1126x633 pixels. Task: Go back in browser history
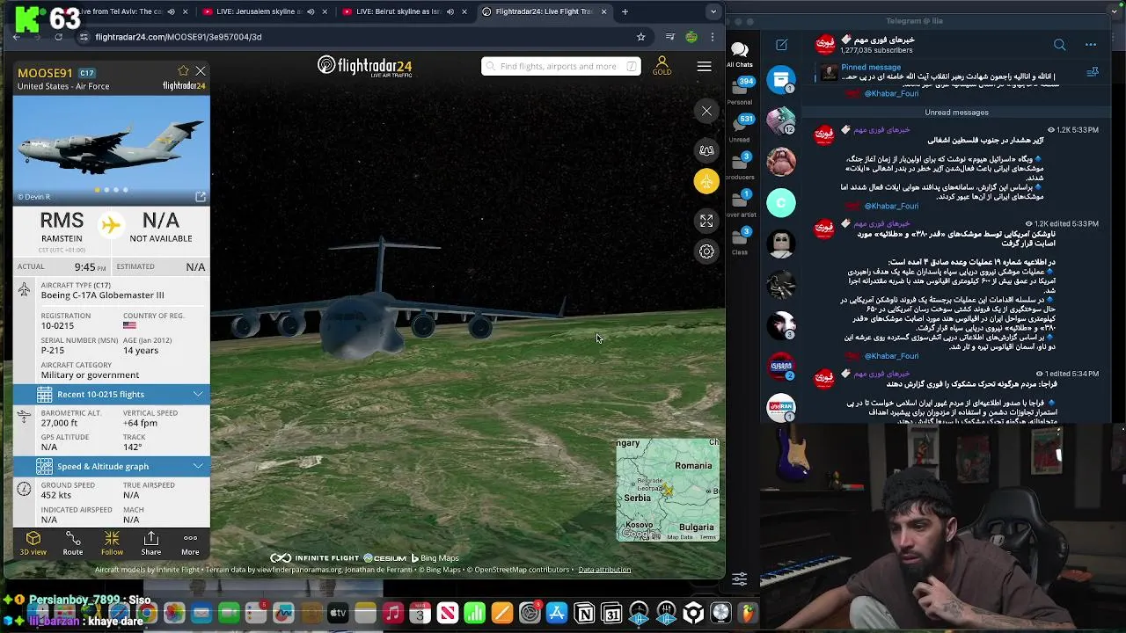(16, 37)
